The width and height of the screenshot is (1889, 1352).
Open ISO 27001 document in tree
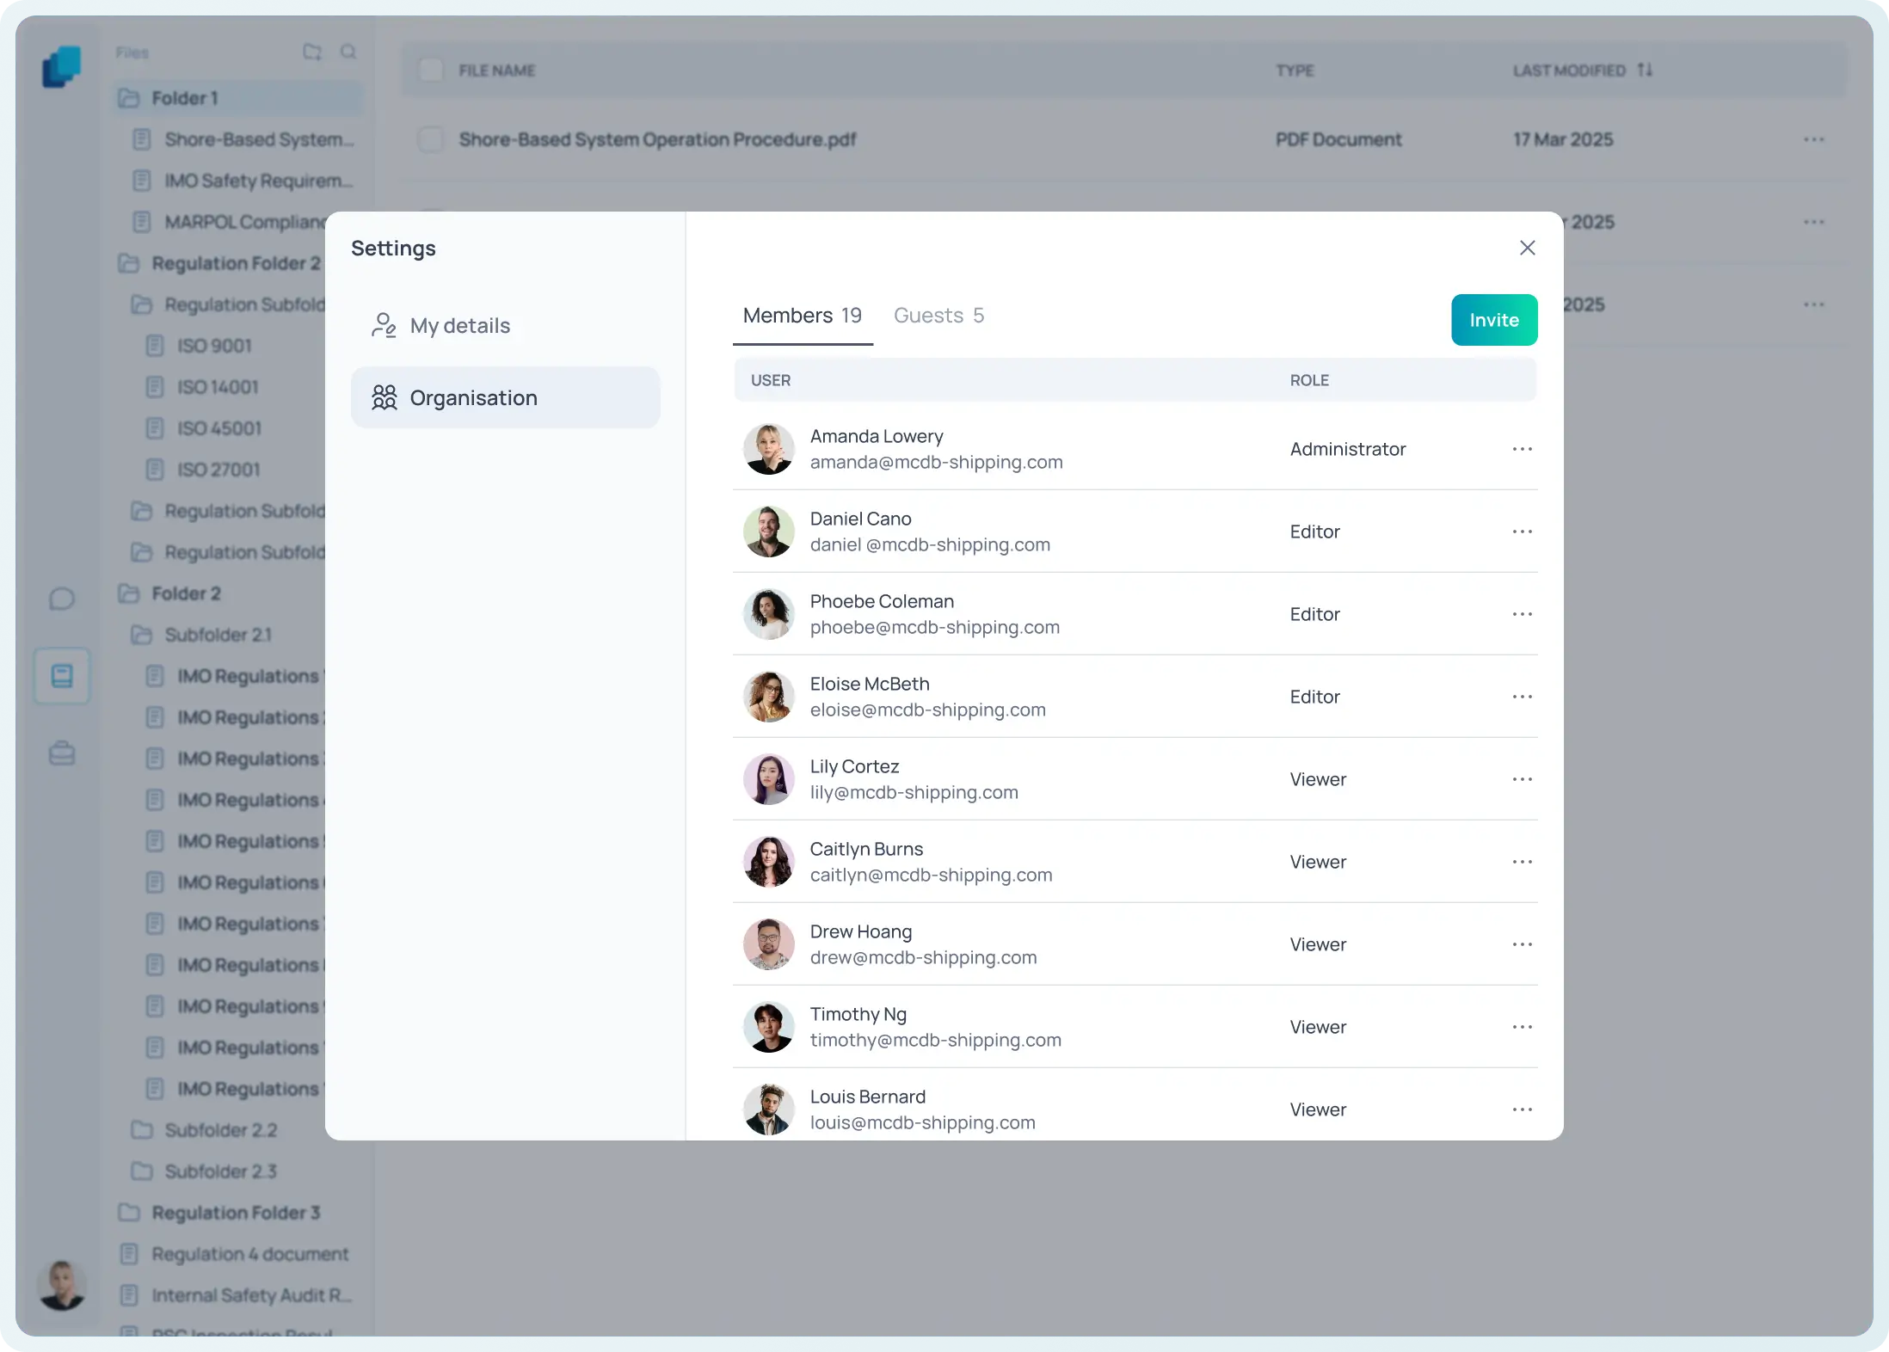tap(204, 470)
